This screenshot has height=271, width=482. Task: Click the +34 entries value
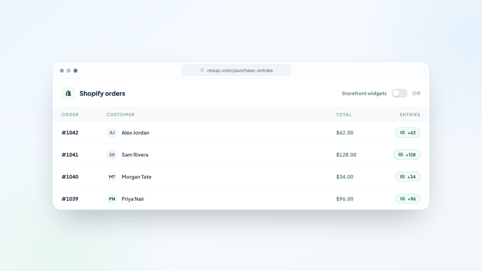[411, 177]
